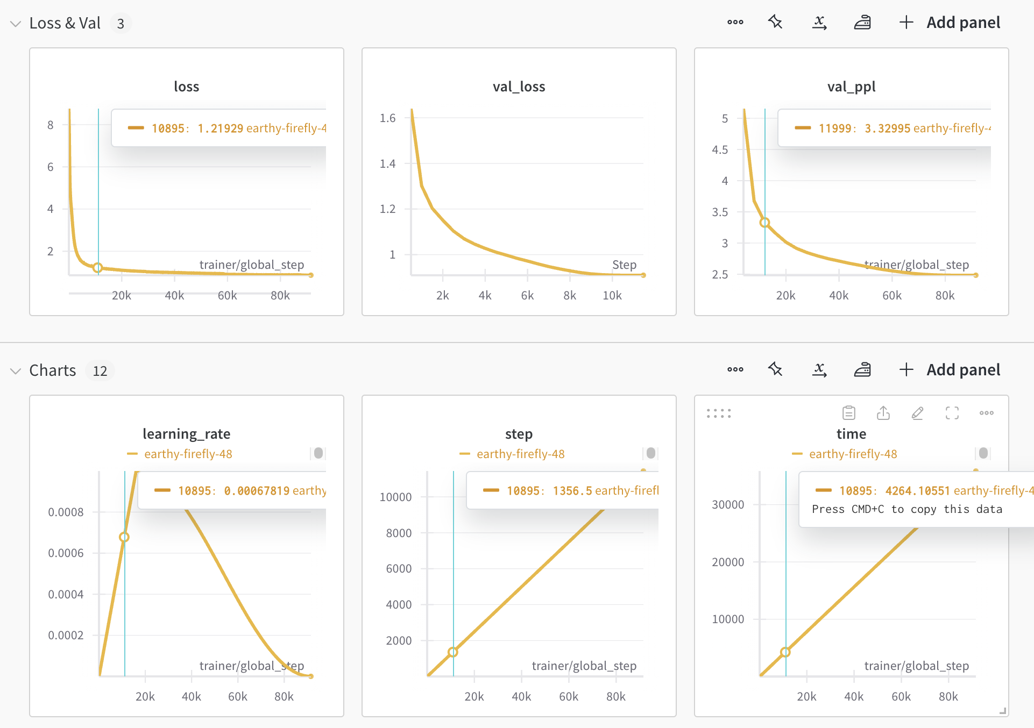Open time panel three-dot menu
This screenshot has width=1034, height=728.
[x=986, y=413]
